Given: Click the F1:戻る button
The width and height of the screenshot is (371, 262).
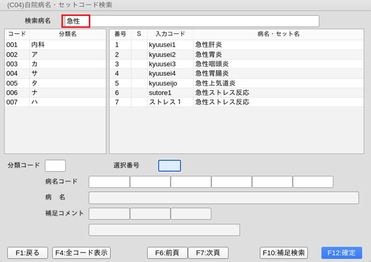Looking at the screenshot, I should click(x=27, y=253).
